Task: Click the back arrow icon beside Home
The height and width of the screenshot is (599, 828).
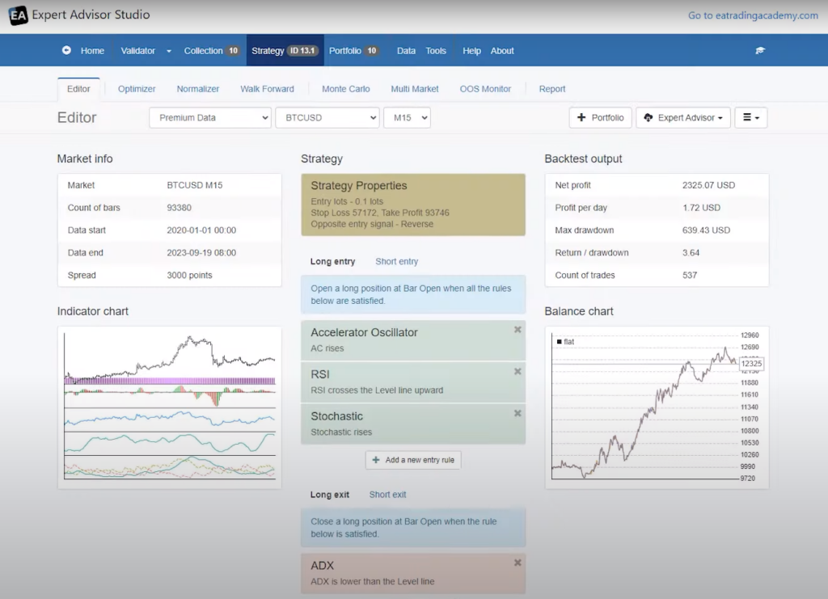Action: 66,50
